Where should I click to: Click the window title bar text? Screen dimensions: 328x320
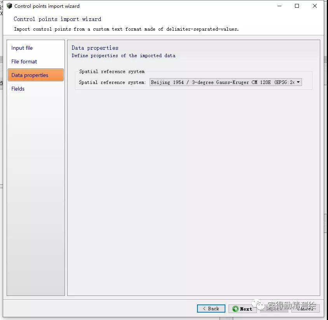47,6
